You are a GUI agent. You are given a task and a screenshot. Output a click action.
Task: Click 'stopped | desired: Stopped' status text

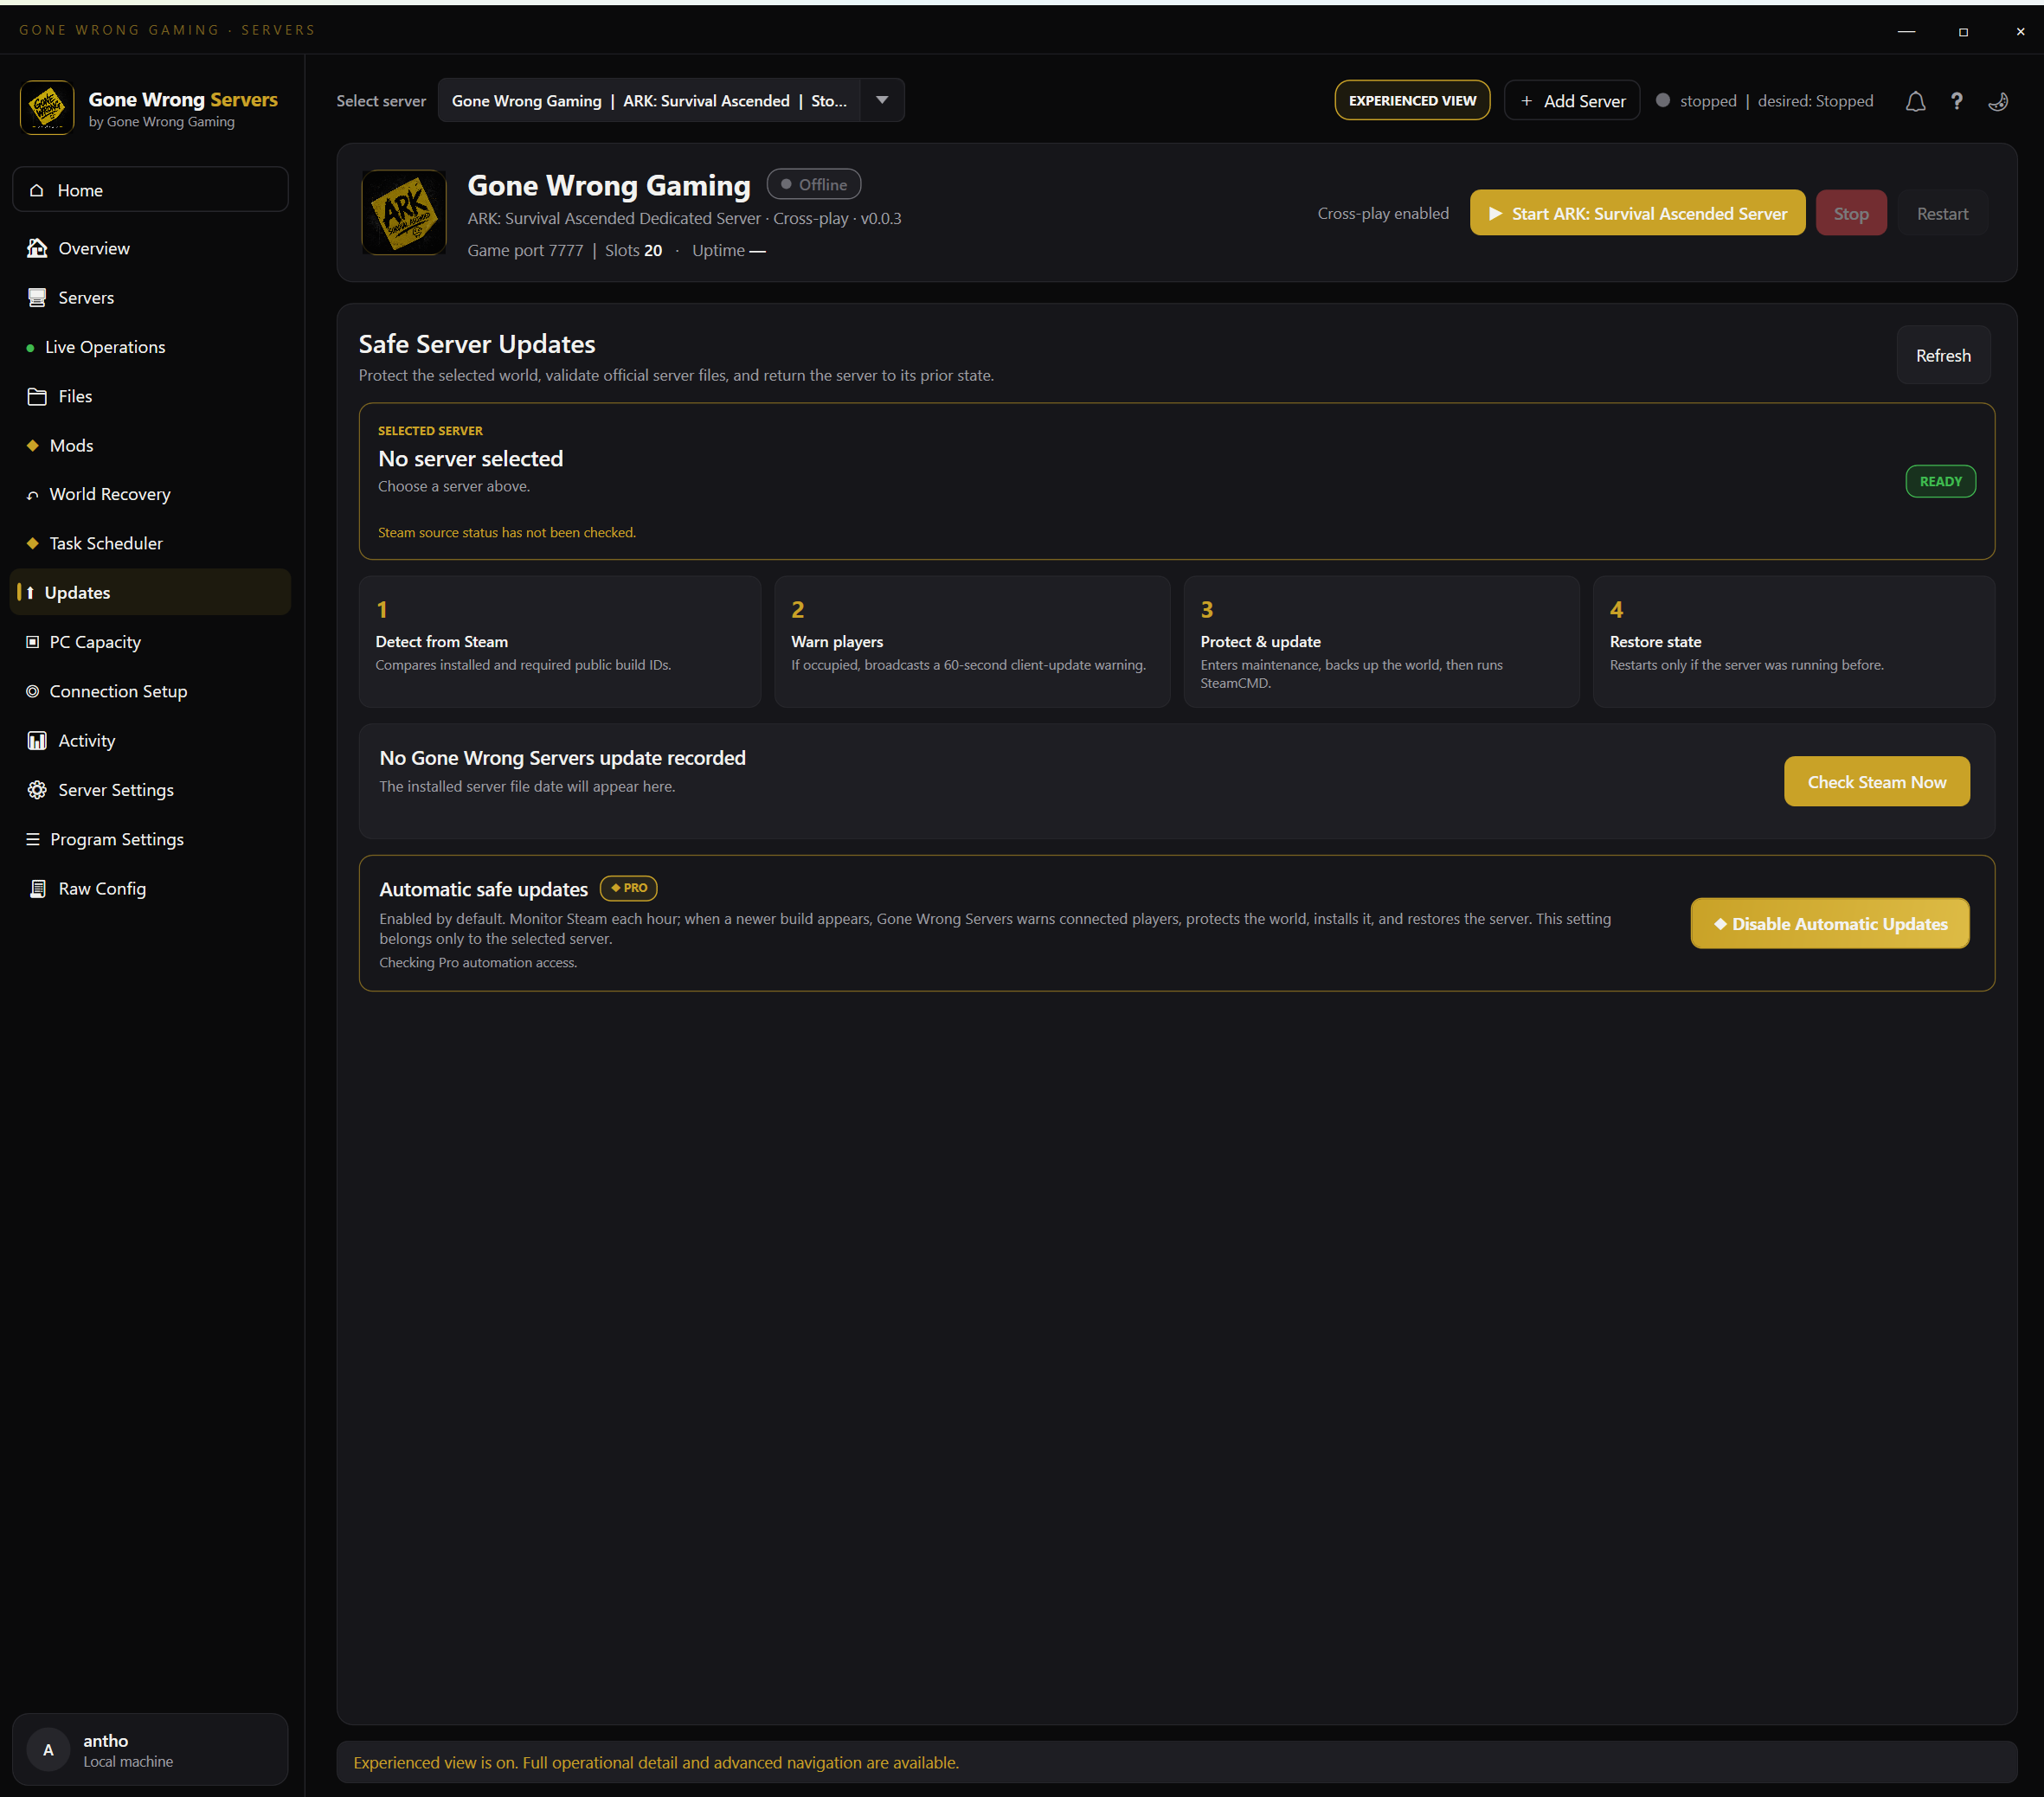[1776, 101]
